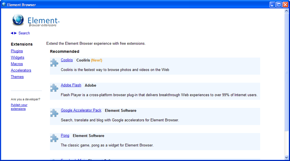Screen dimensions: 290x161
Task: Go to the Widgets category
Action: coord(17,57)
